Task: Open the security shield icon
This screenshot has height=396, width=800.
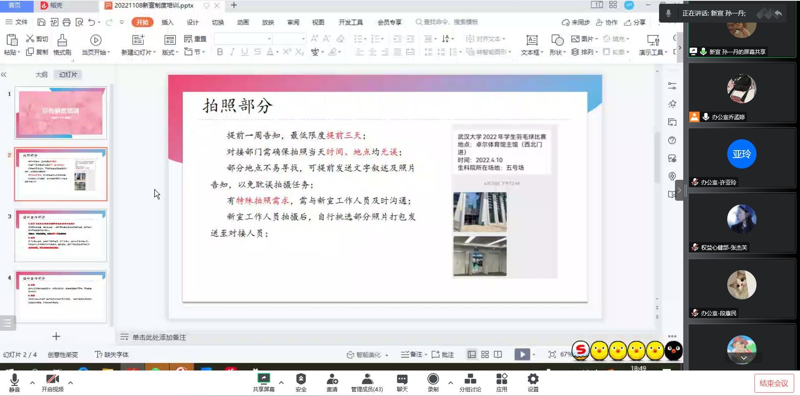Action: (x=301, y=380)
